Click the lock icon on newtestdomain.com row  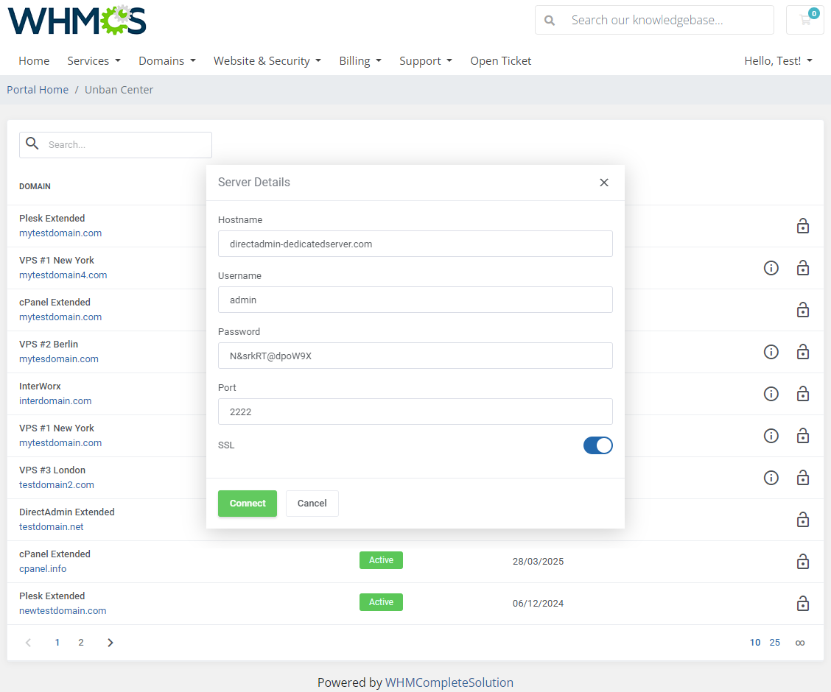[803, 604]
